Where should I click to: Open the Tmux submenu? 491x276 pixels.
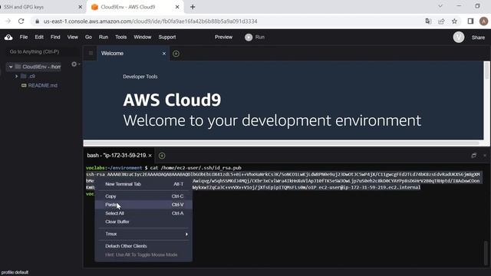tap(143, 234)
